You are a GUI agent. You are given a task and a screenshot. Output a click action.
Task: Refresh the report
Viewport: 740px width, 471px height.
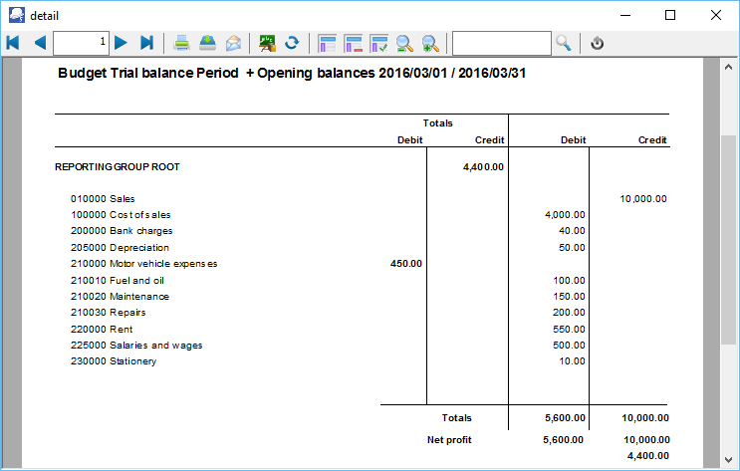[x=292, y=43]
